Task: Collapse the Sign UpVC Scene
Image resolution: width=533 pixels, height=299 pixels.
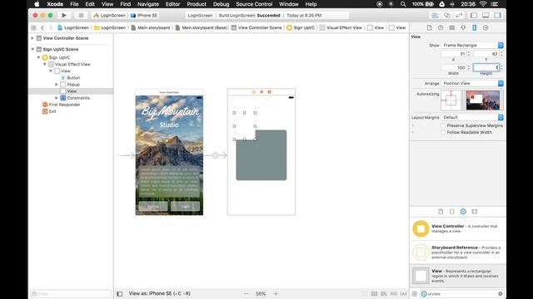Action: click(x=32, y=49)
